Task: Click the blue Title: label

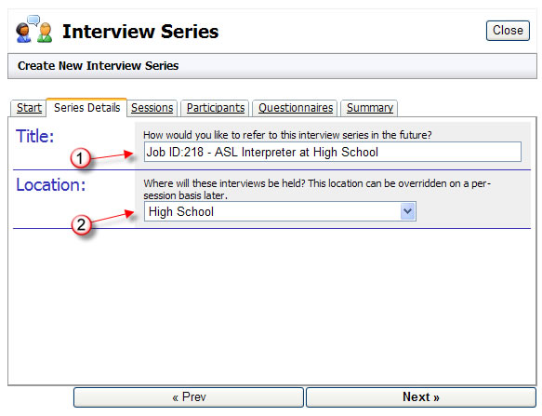Action: pos(35,136)
